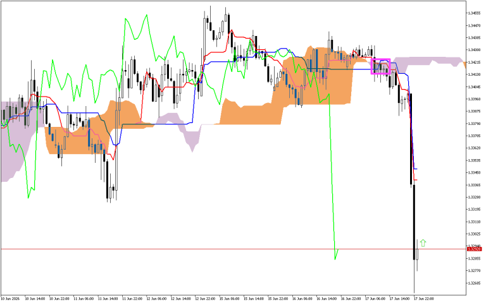Click the 1.33790 price scale label
Image resolution: width=486 pixels, height=303 pixels.
[475, 123]
